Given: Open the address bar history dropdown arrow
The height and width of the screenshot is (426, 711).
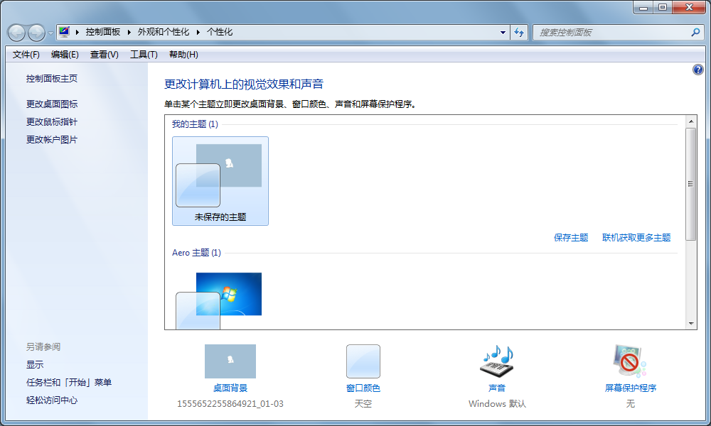Looking at the screenshot, I should pos(503,32).
